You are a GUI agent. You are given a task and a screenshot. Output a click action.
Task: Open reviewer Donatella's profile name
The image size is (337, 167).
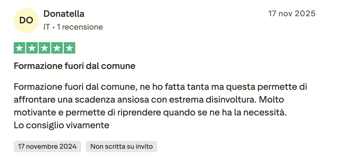coord(64,14)
